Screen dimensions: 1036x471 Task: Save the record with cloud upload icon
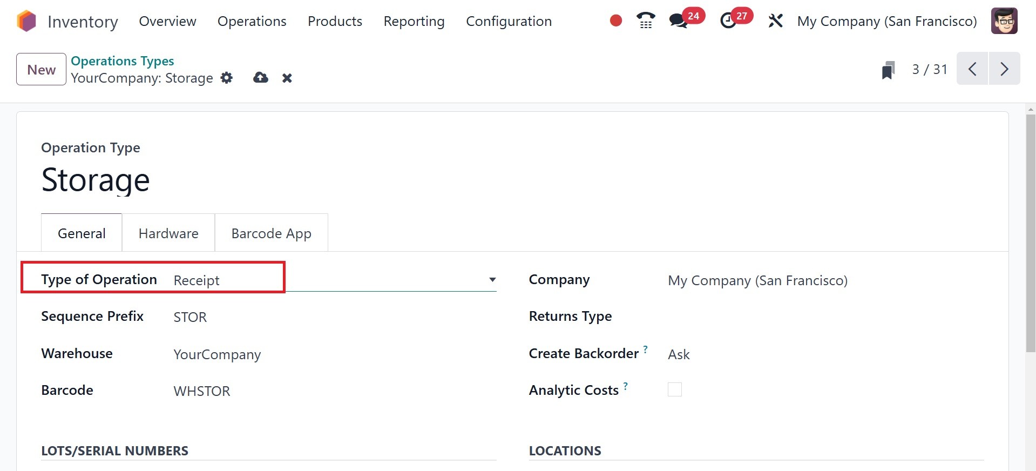[261, 78]
